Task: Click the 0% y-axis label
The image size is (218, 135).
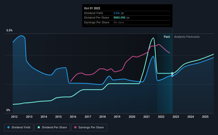Action: pyautogui.click(x=8, y=110)
